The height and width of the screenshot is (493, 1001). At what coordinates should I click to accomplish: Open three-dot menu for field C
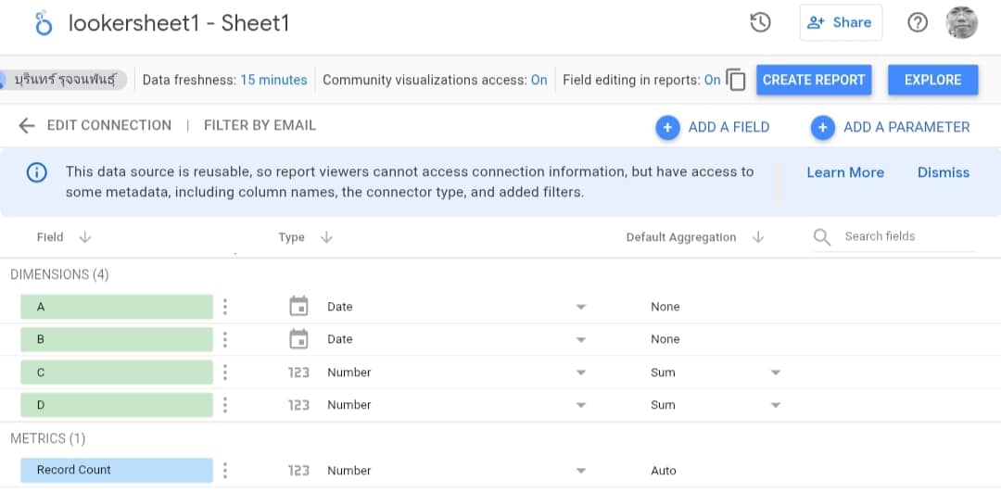pos(225,373)
